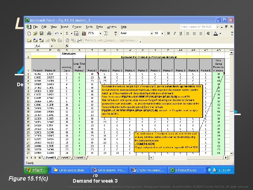Toggle Underline formatting
This screenshot has height=190, width=253.
pyautogui.click(x=181, y=33)
